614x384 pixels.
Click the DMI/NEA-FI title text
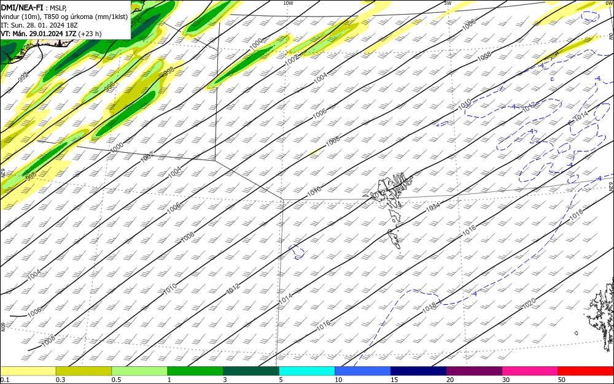click(x=22, y=8)
